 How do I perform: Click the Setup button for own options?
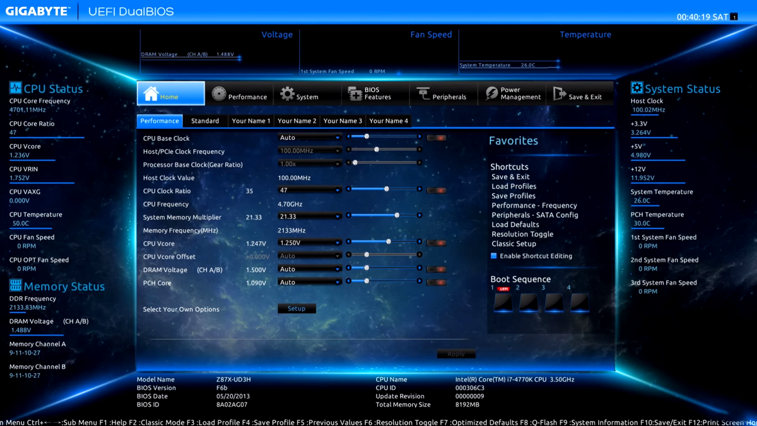click(296, 309)
